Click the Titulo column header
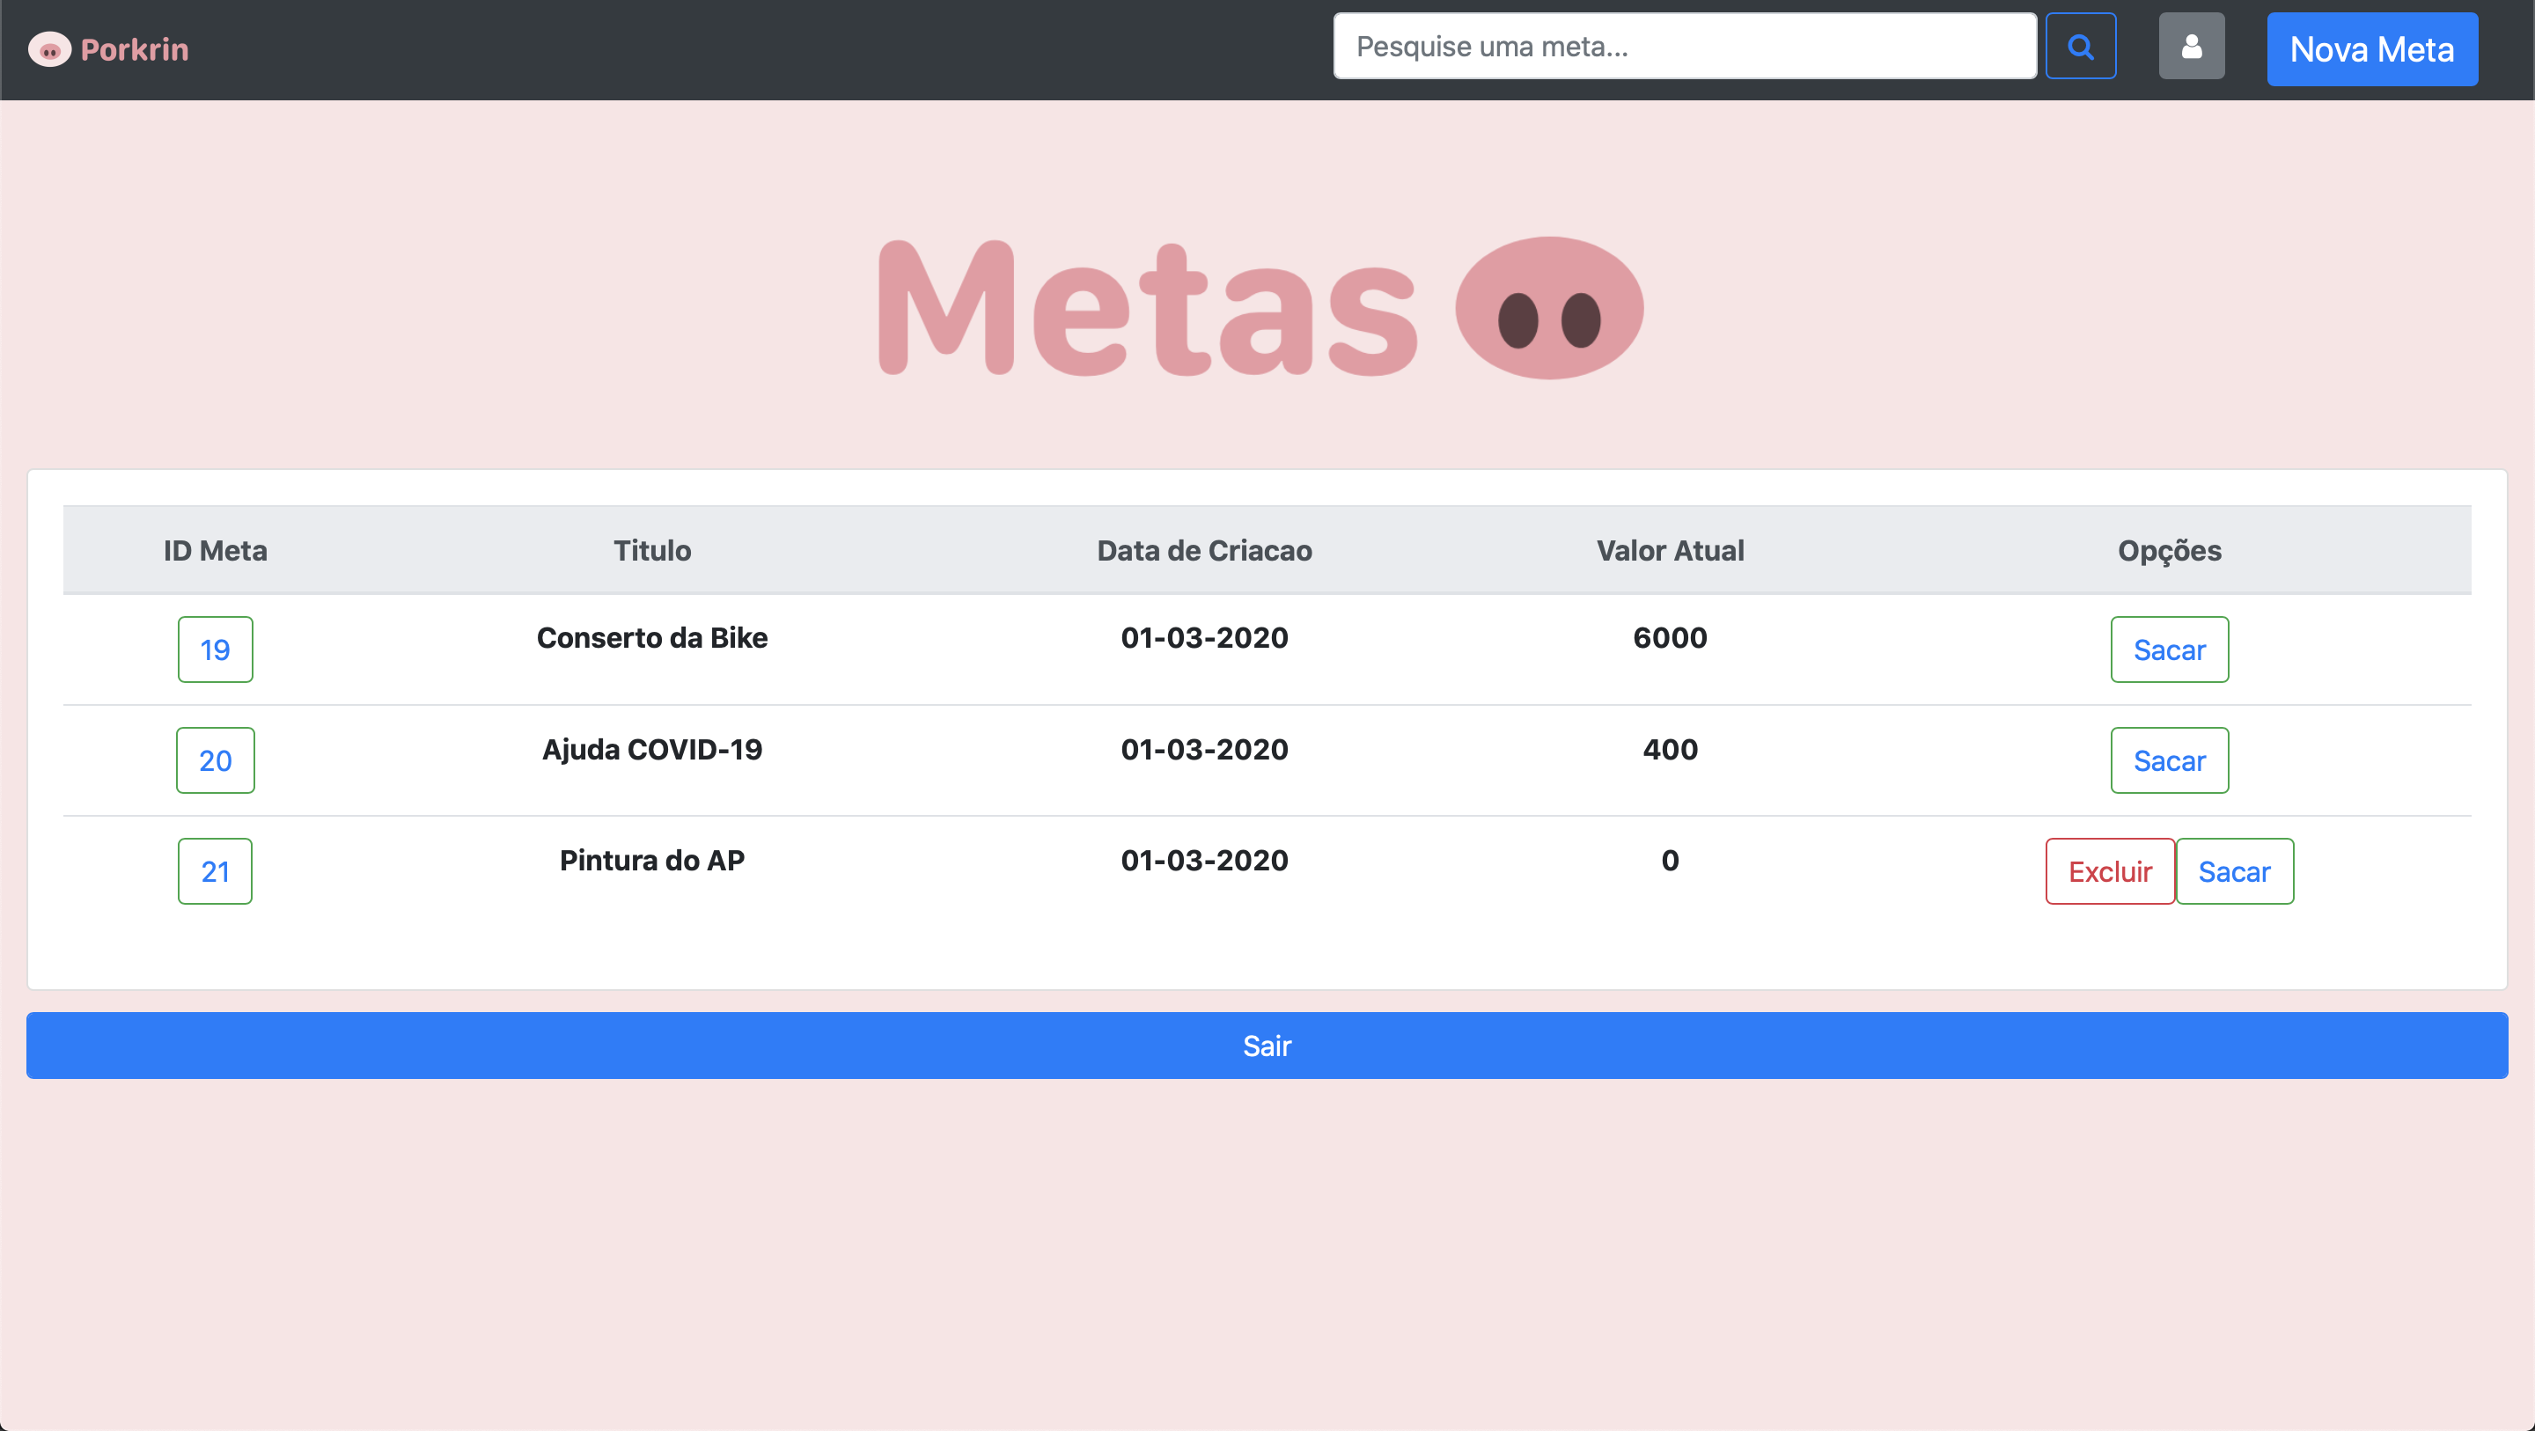 651,550
